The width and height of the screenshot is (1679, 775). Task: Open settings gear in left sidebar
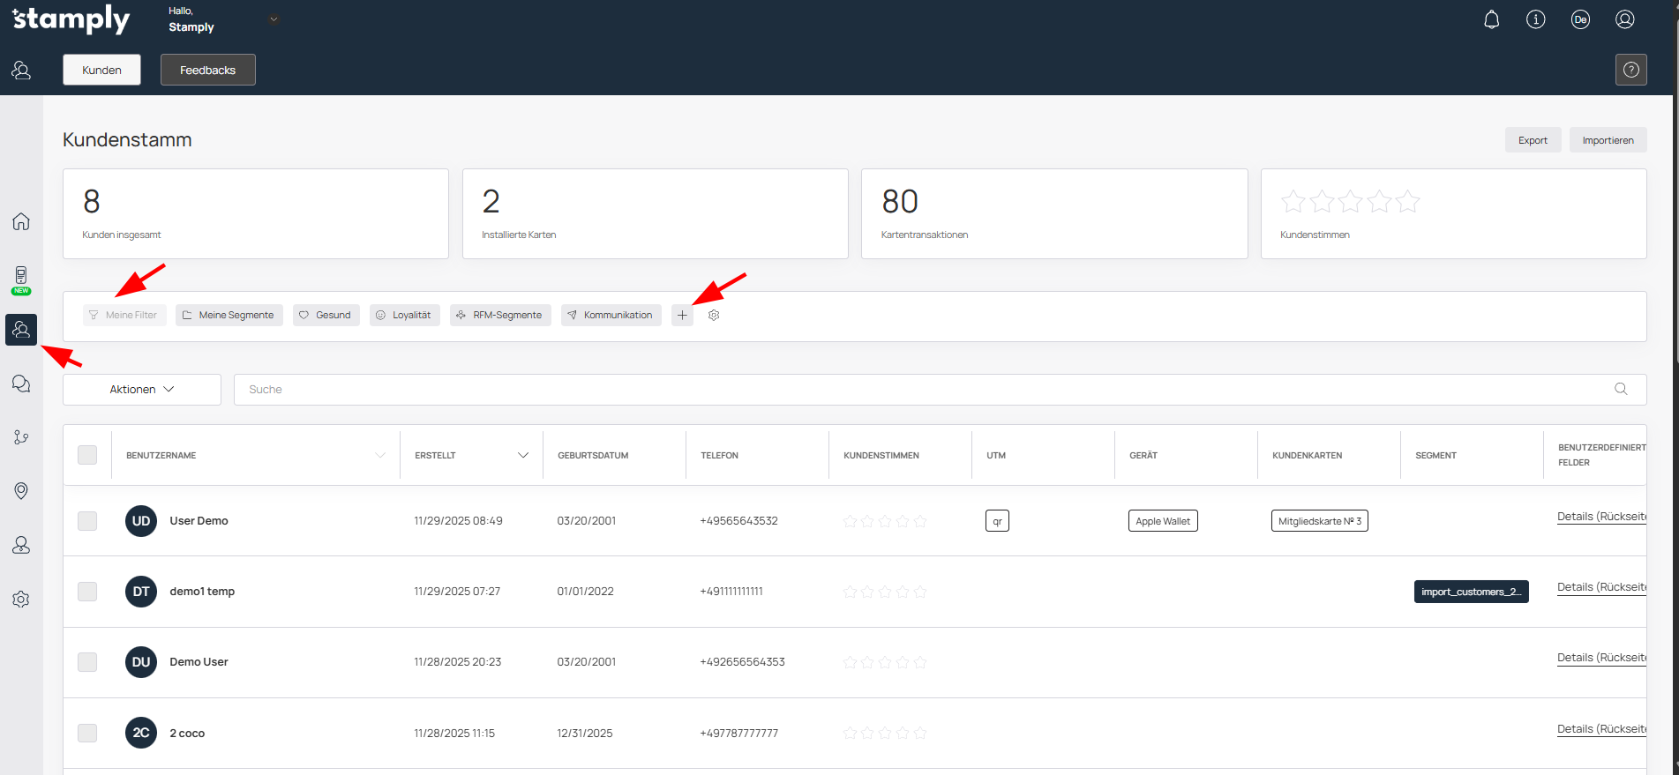[x=21, y=600]
